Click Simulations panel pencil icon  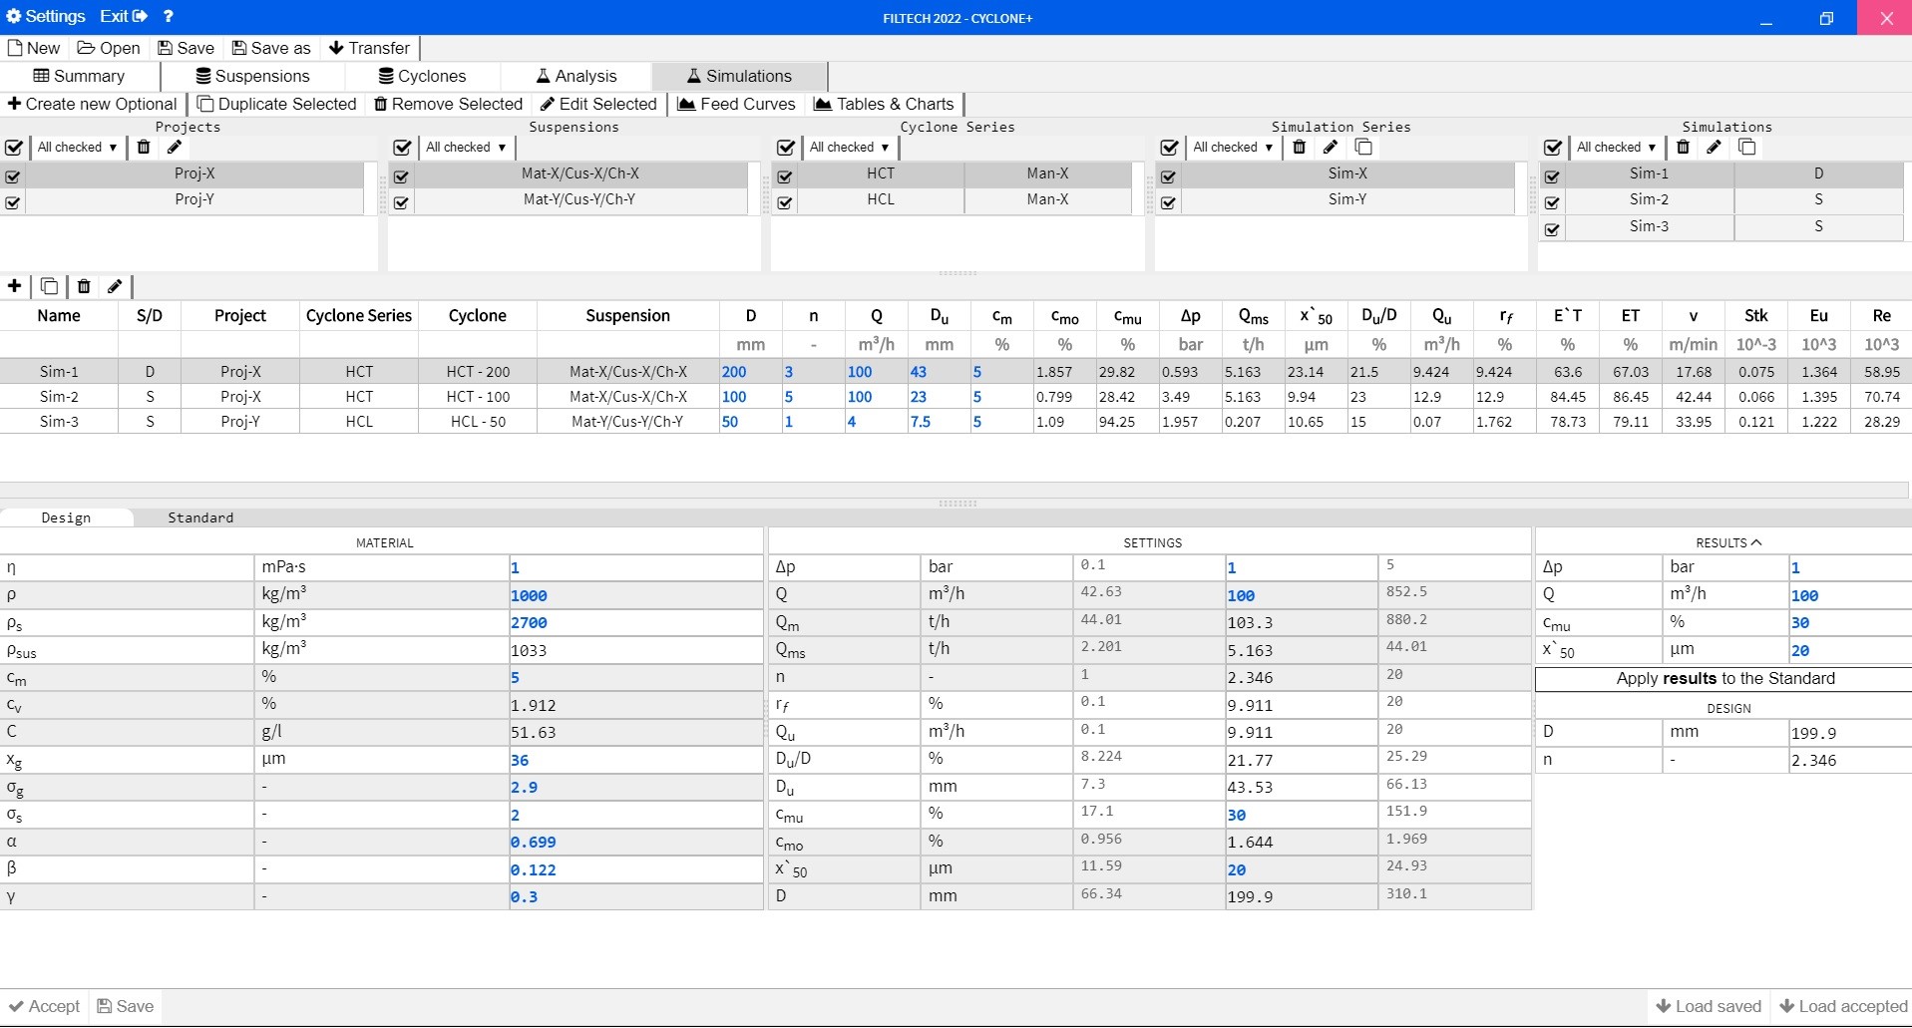(x=1715, y=148)
